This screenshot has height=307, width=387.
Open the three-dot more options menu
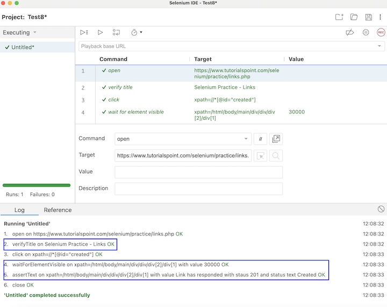380,17
